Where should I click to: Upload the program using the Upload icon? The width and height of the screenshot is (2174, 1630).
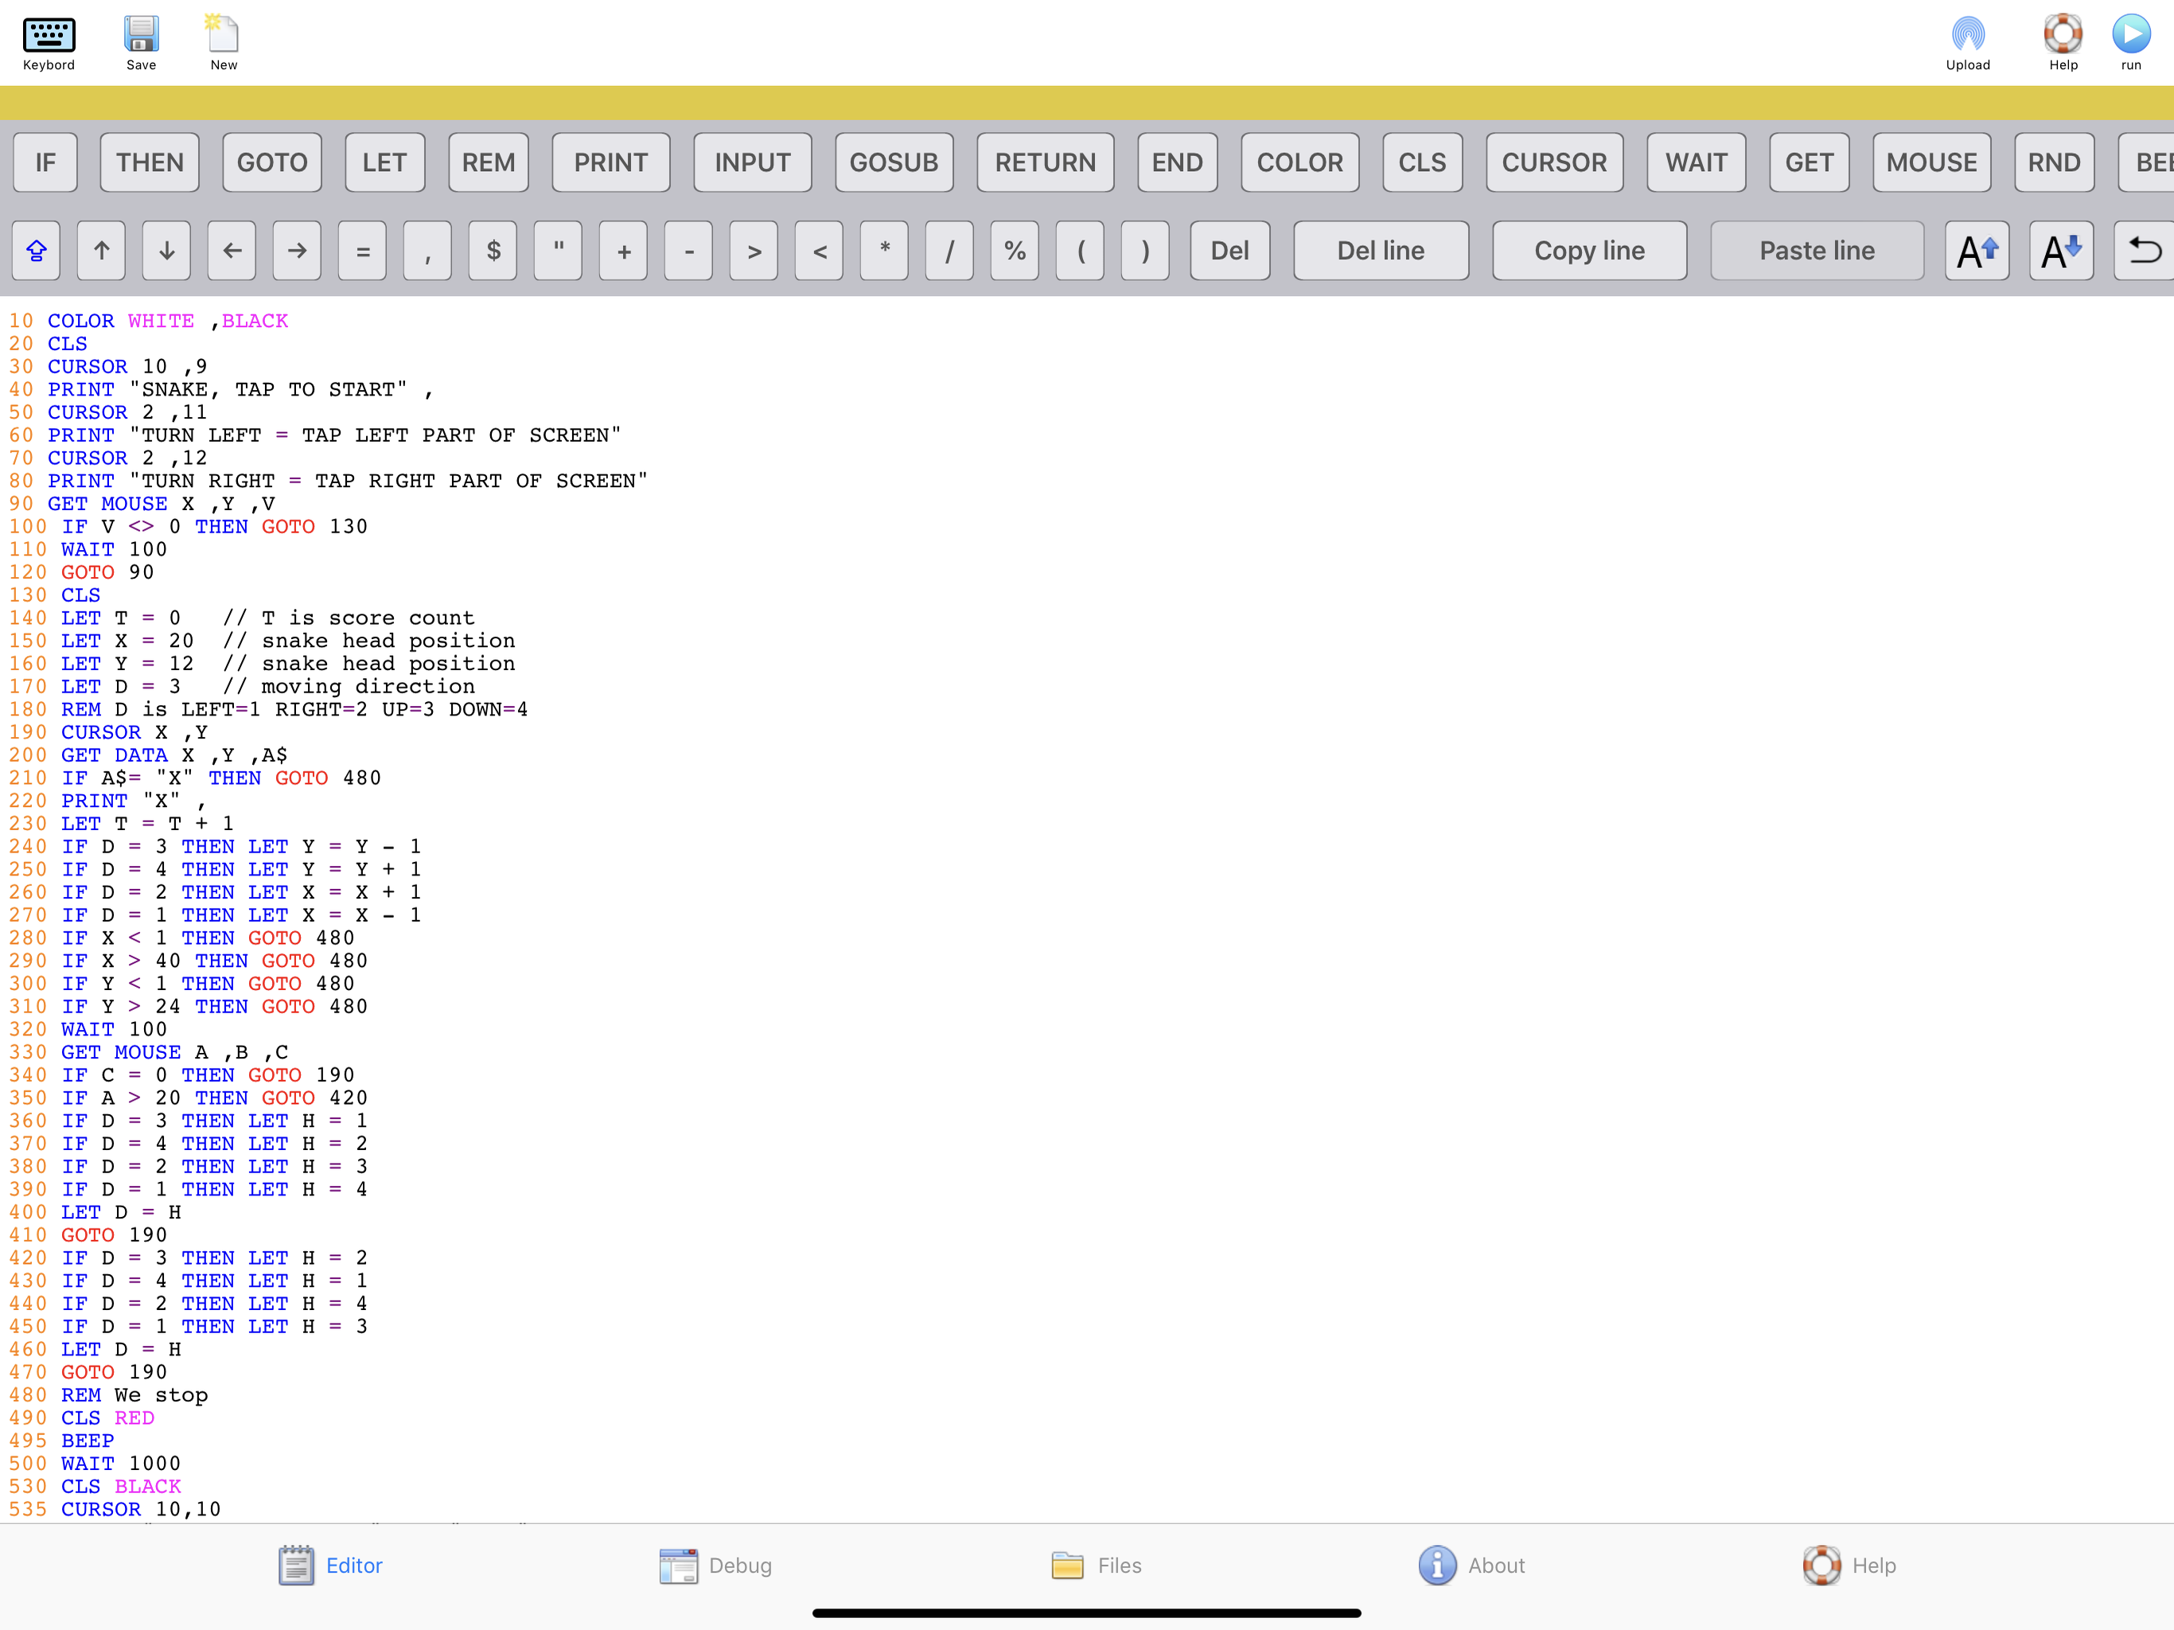1966,39
